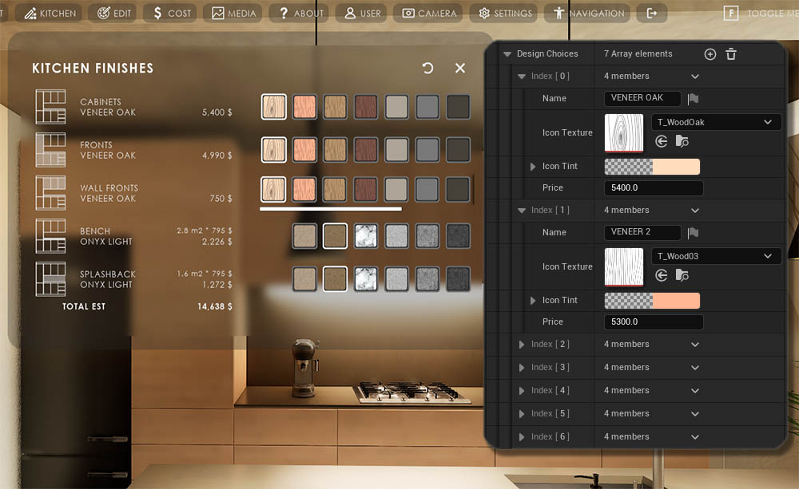The height and width of the screenshot is (489, 799).
Task: Open the Index [1] options dropdown arrow
Action: click(695, 211)
